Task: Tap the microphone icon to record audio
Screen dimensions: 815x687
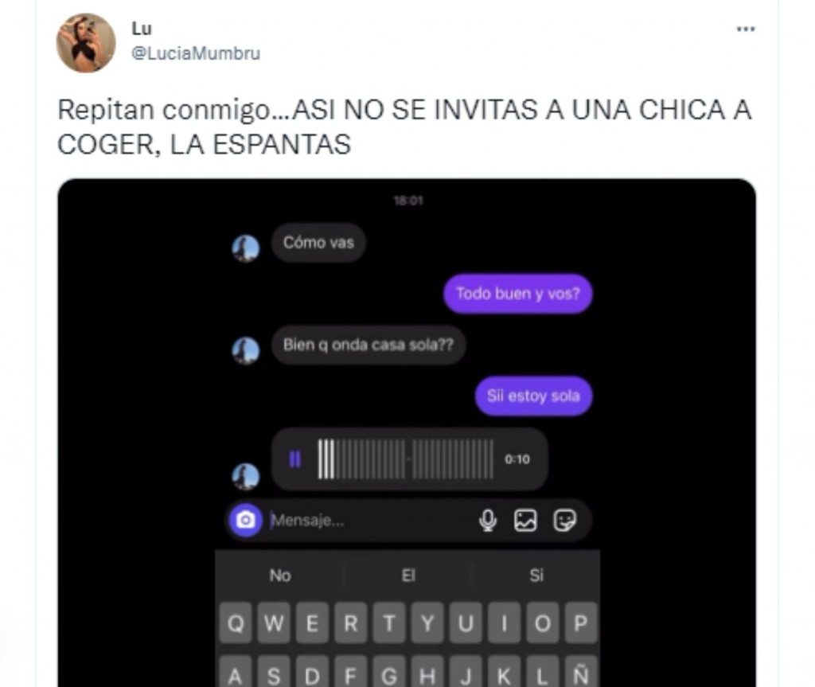Action: pos(488,520)
